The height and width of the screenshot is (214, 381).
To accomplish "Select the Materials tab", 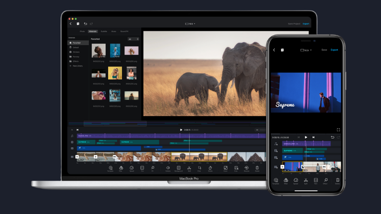I will 93,31.
